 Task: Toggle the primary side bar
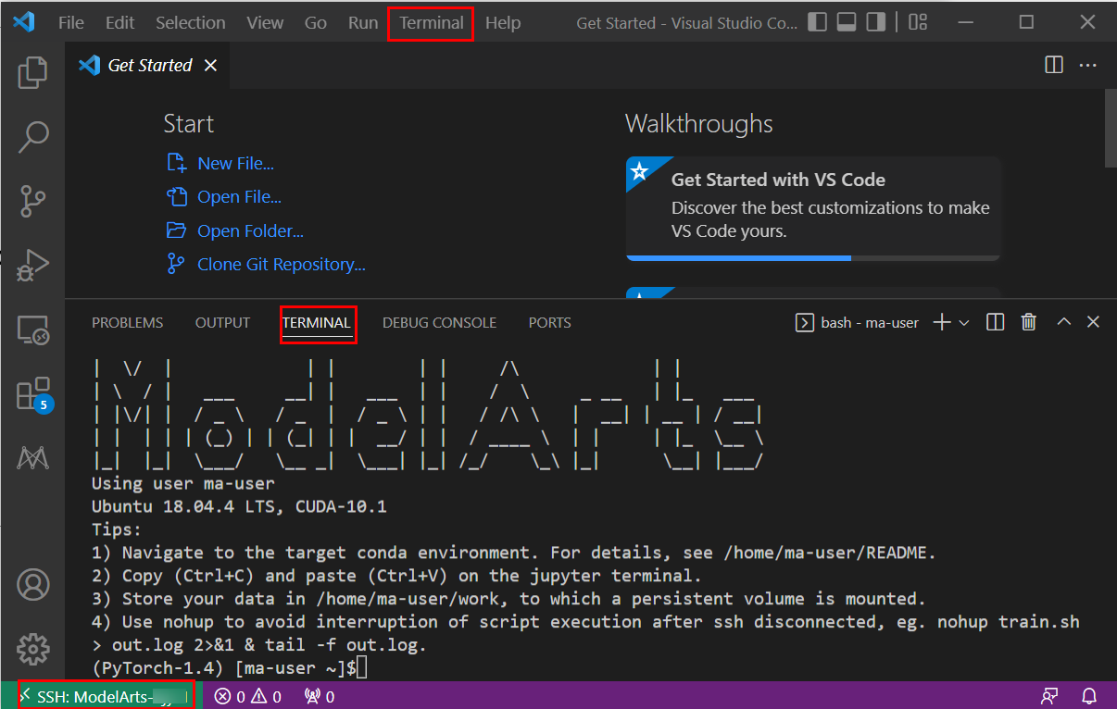point(818,22)
